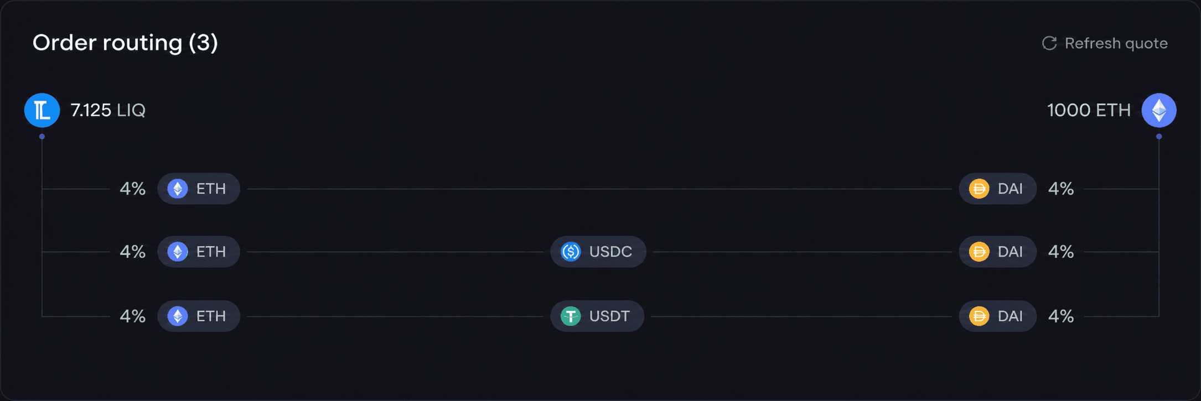Click the 4% label right of the bottom DAI chip
Viewport: 1201px width, 401px height.
point(1061,316)
